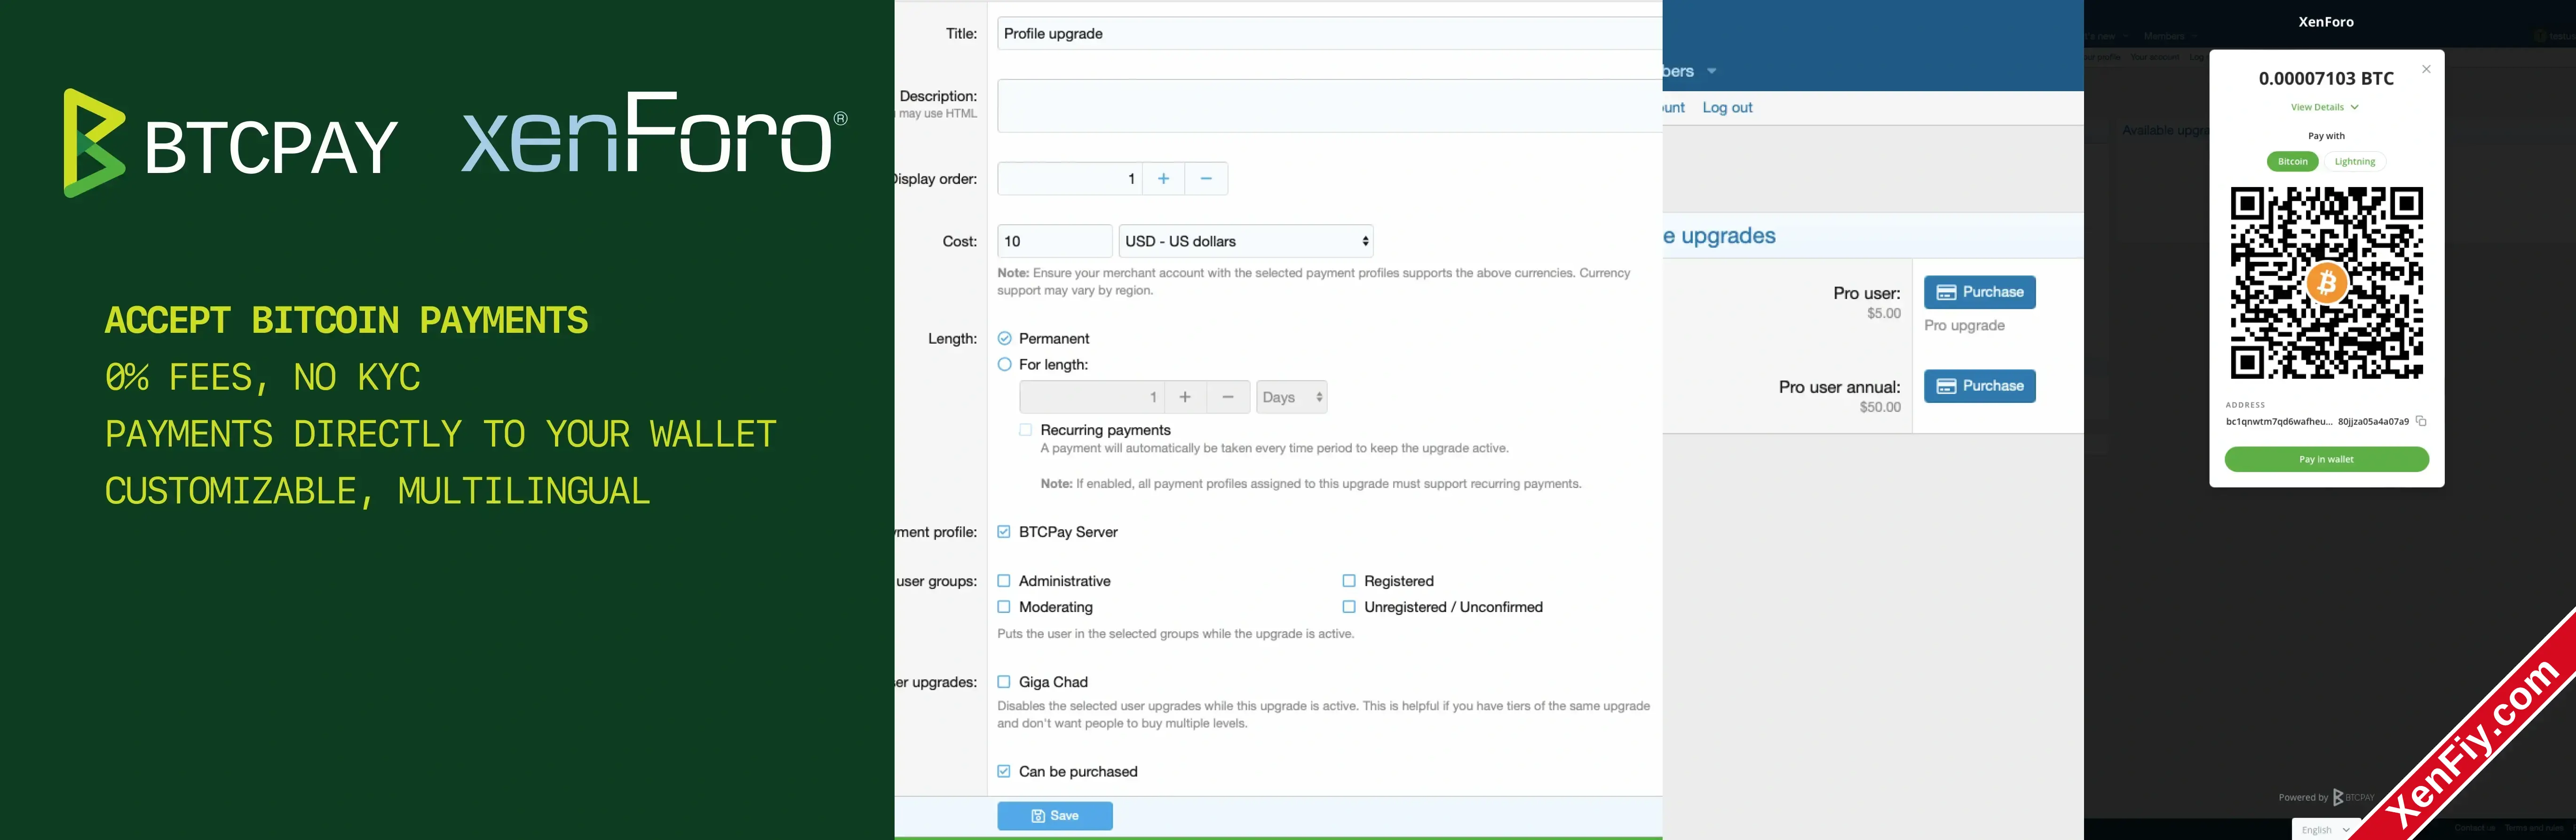Close the BTCPay invoice popup
Screen dimensions: 2576x840
[2426, 69]
